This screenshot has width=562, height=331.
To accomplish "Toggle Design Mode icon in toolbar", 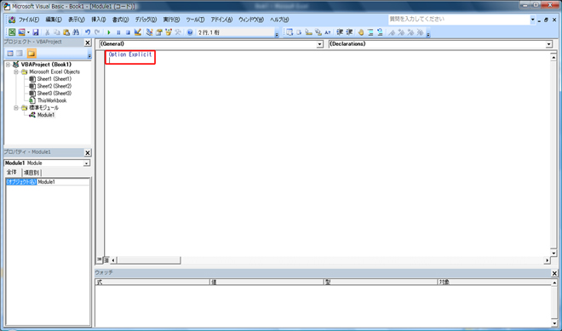I will pyautogui.click(x=138, y=32).
